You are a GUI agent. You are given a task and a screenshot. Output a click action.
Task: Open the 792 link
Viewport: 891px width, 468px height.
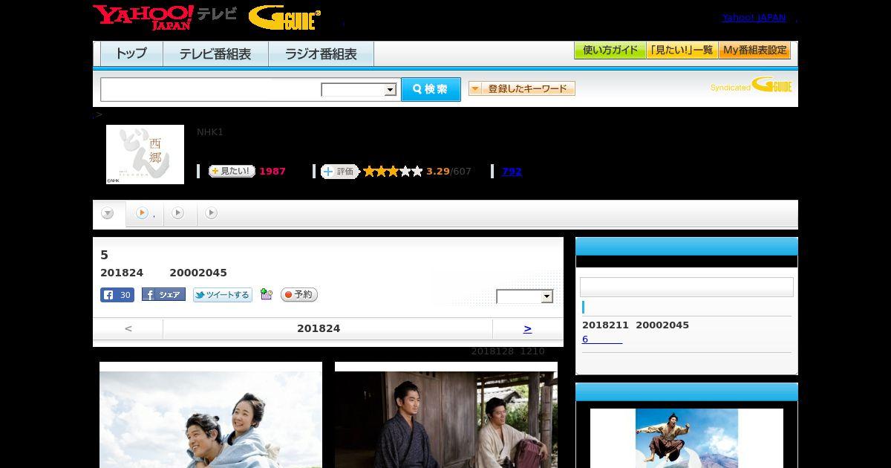tap(512, 172)
